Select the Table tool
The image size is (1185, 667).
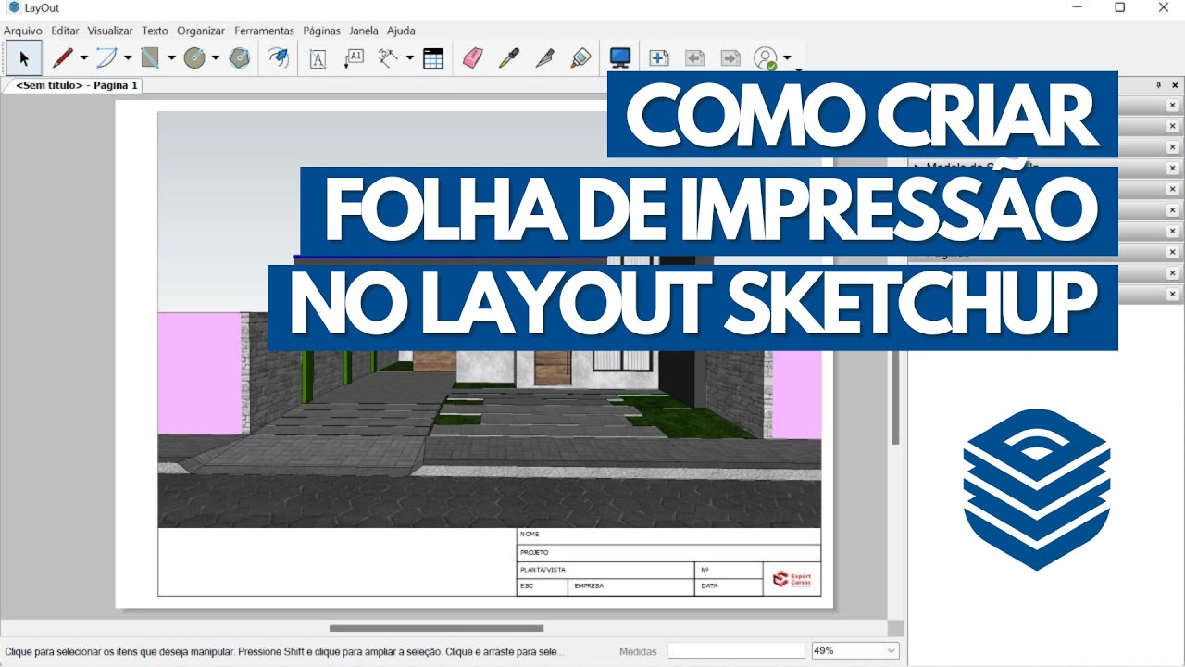(433, 58)
